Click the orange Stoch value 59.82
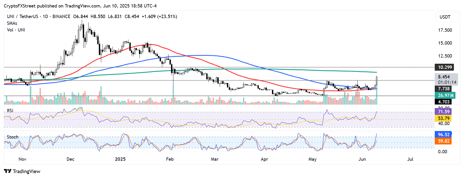 444,141
